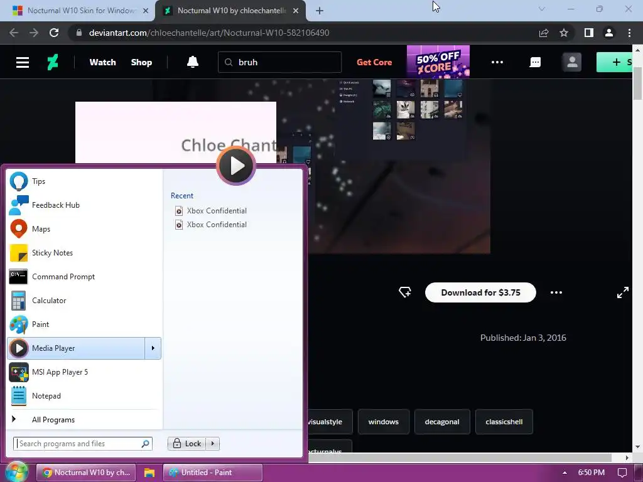
Task: Open Paint from start menu
Action: pyautogui.click(x=84, y=324)
